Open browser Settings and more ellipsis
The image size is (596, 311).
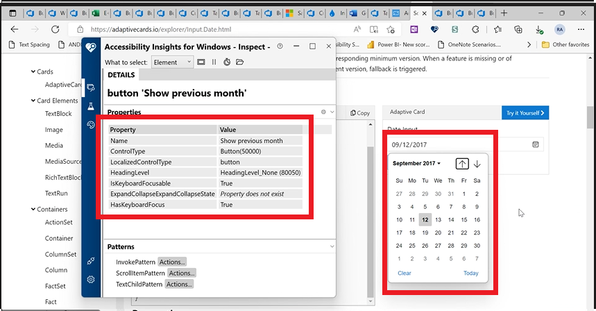point(581,29)
